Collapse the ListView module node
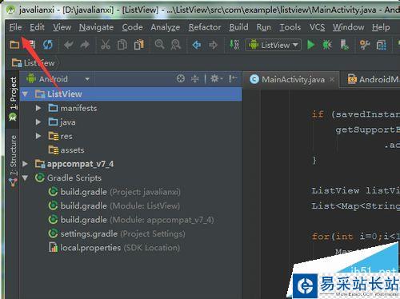400x299 pixels. [25, 94]
